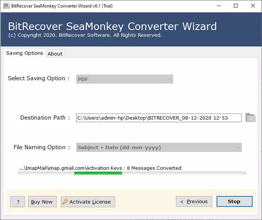Click the BitRecover app icon in title bar
This screenshot has width=262, height=220.
(6, 6)
